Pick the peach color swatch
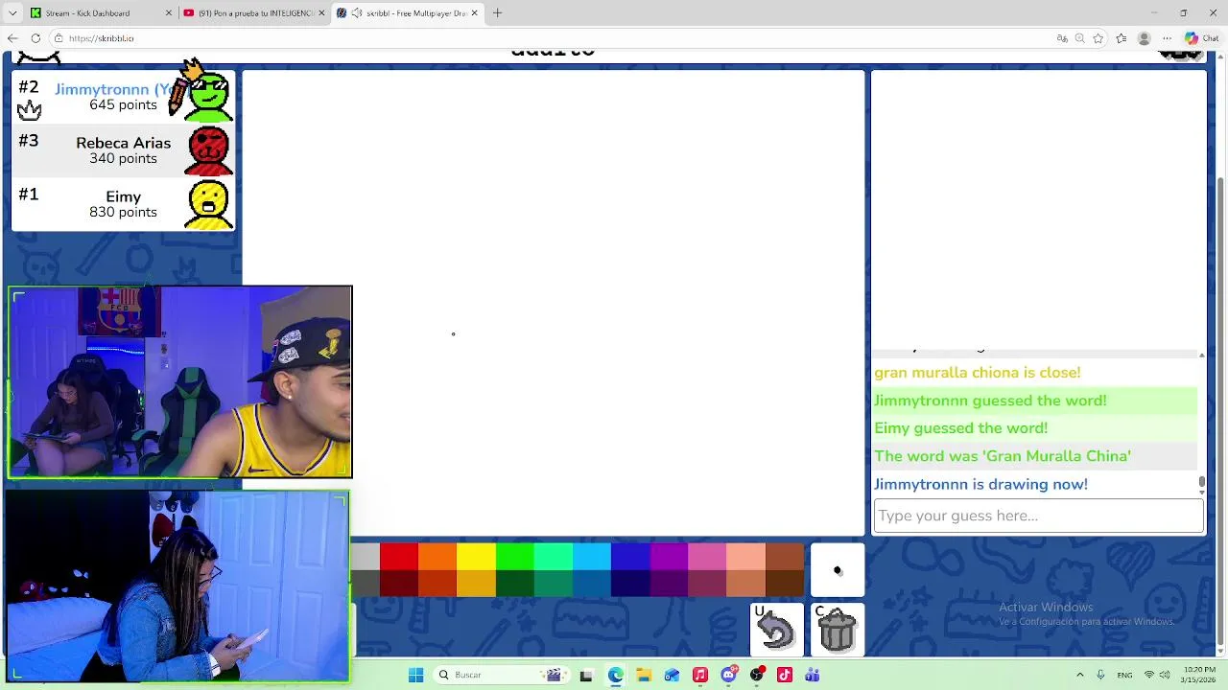The height and width of the screenshot is (690, 1228). point(745,557)
